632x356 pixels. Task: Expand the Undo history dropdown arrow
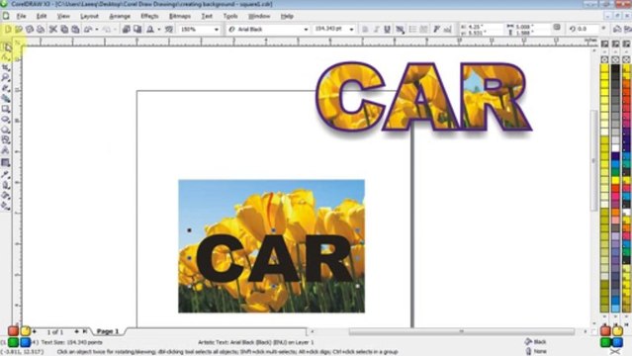click(97, 30)
